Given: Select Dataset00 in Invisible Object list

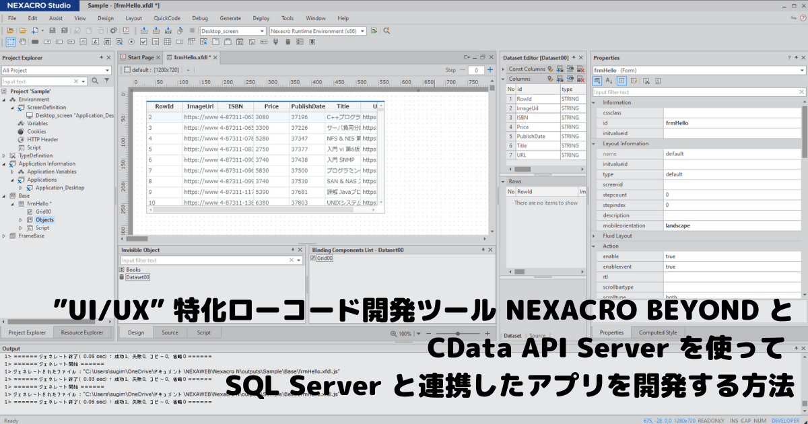Looking at the screenshot, I should (x=137, y=277).
